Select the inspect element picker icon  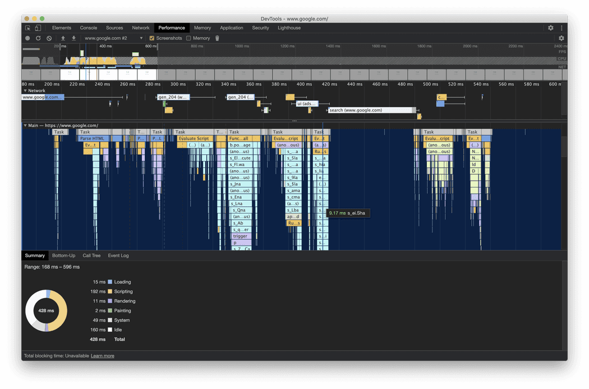[x=28, y=28]
